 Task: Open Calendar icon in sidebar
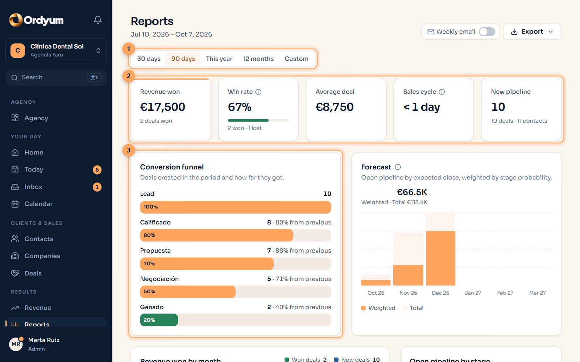[15, 204]
